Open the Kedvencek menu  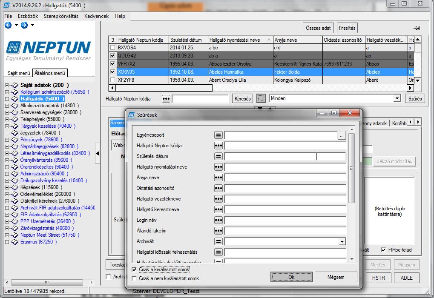coord(97,16)
